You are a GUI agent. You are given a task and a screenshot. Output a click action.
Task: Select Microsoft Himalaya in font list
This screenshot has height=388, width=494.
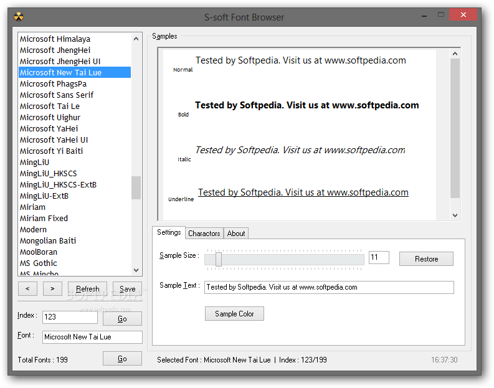pos(75,39)
